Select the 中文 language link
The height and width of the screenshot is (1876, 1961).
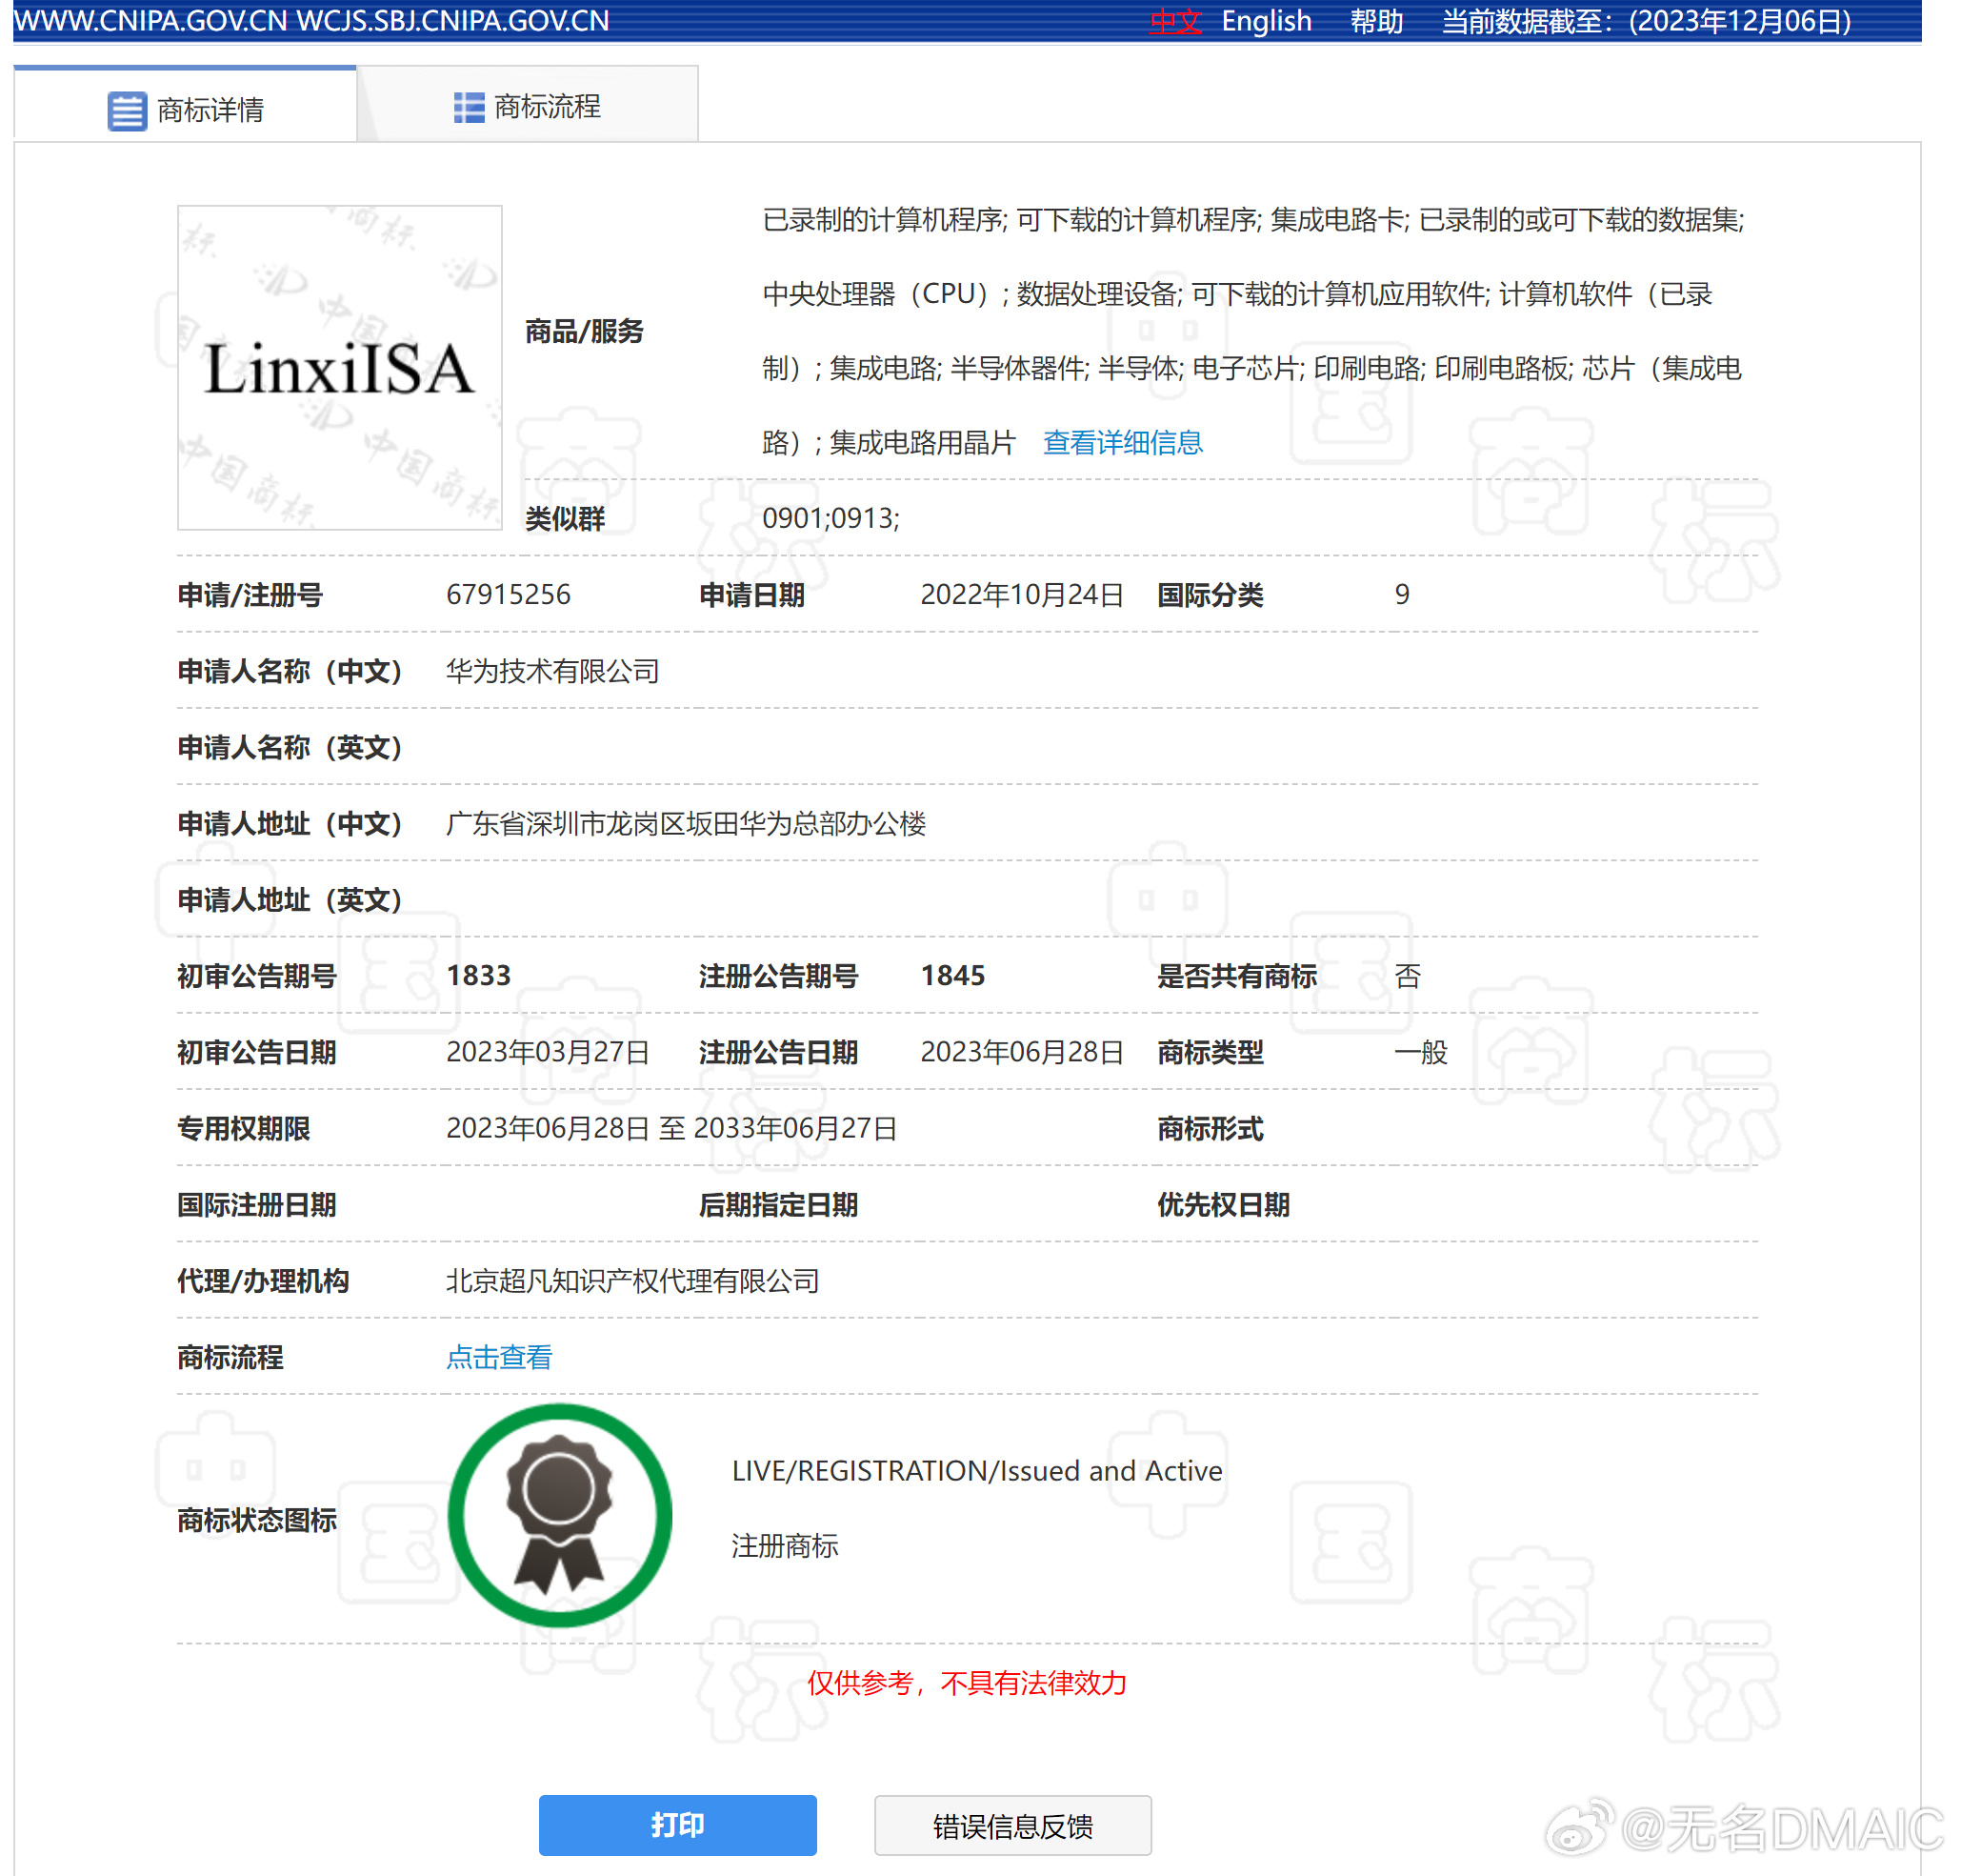pos(1173,21)
